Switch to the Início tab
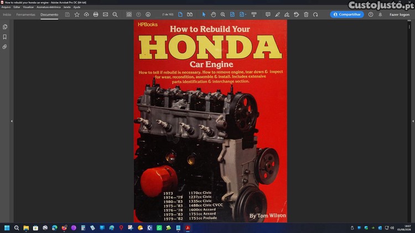The image size is (415, 233). (x=7, y=14)
